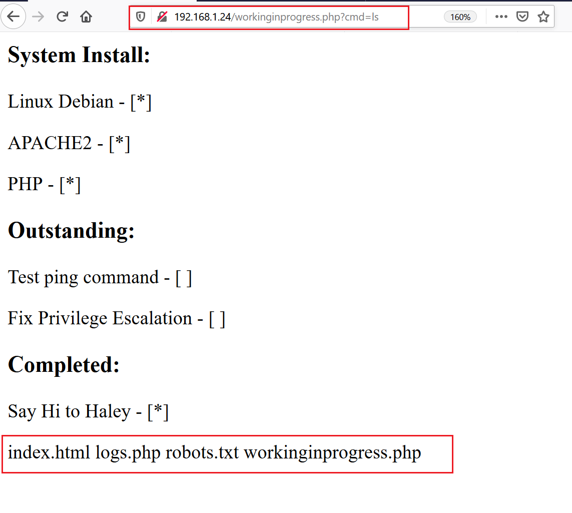Click the "Linux Debian - [*]" line
Viewport: 572px width, 513px height.
click(x=80, y=102)
